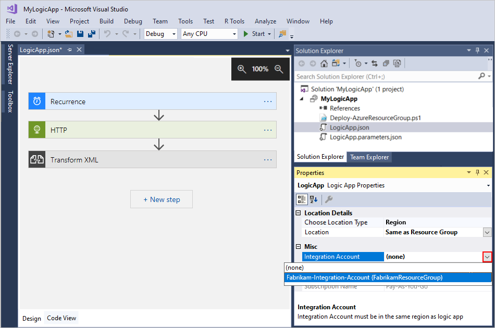The image size is (495, 328).
Task: Select the Sync with Active Document icon
Action: coord(374,63)
